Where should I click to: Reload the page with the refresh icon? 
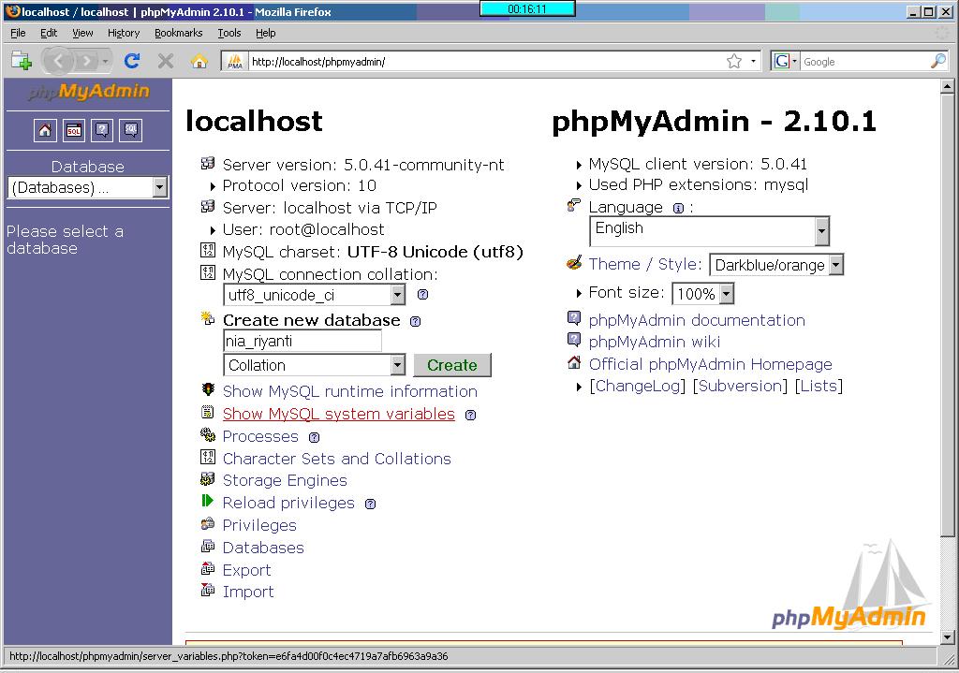[x=131, y=61]
